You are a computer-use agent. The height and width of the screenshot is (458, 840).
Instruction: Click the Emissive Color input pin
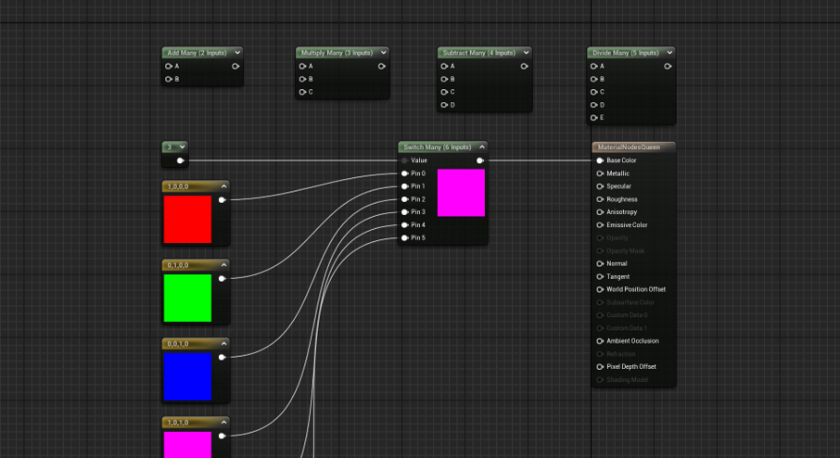(599, 225)
